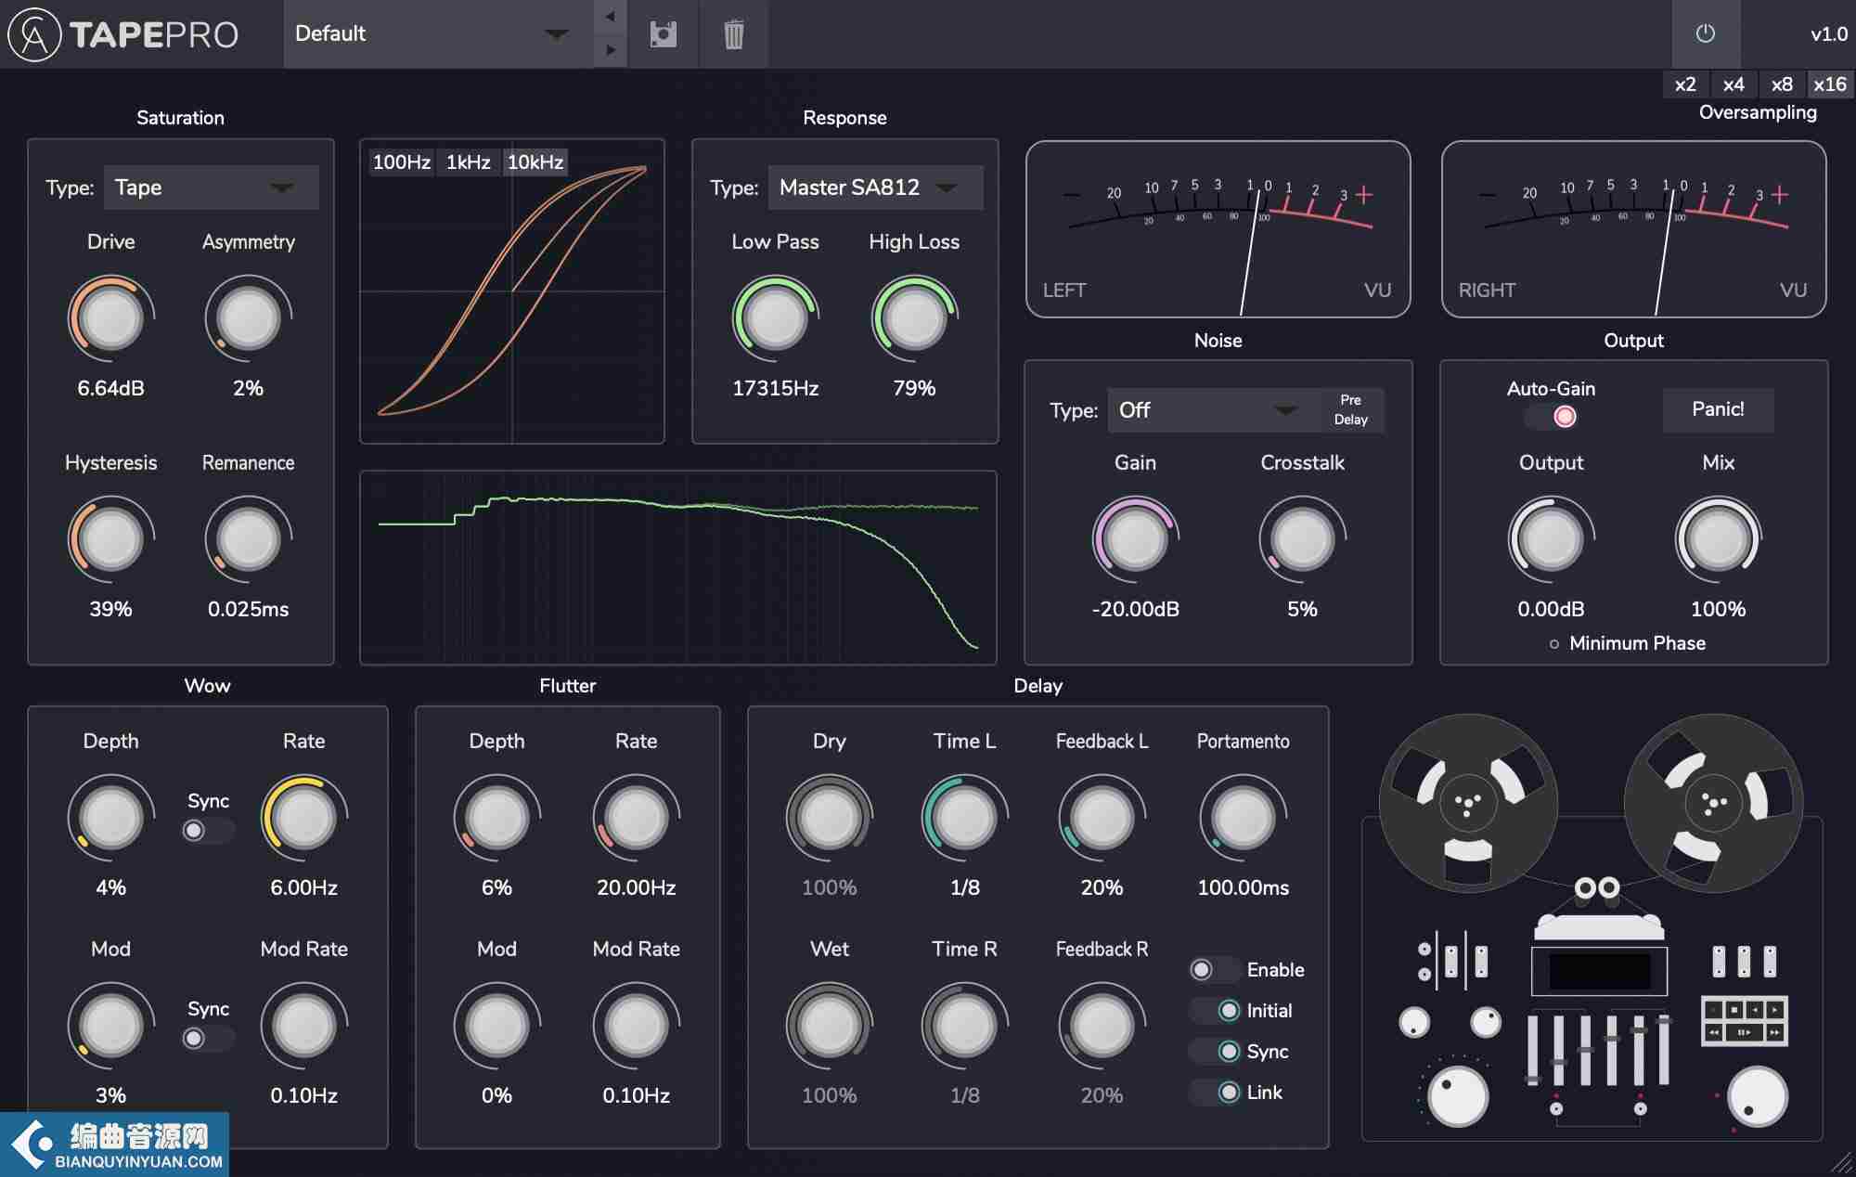Select x4 oversampling
1856x1177 pixels.
[x=1734, y=84]
